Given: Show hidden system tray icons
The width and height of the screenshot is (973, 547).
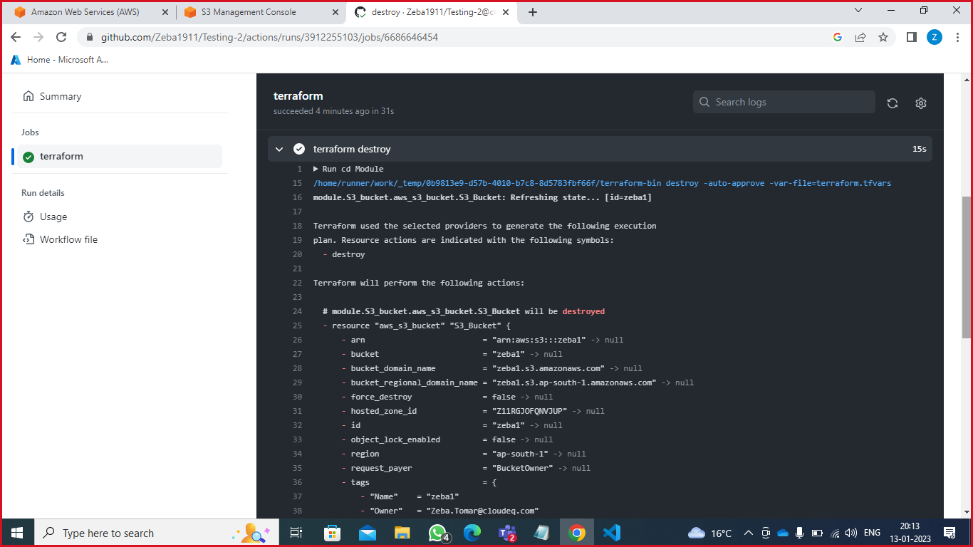Looking at the screenshot, I should pos(748,533).
